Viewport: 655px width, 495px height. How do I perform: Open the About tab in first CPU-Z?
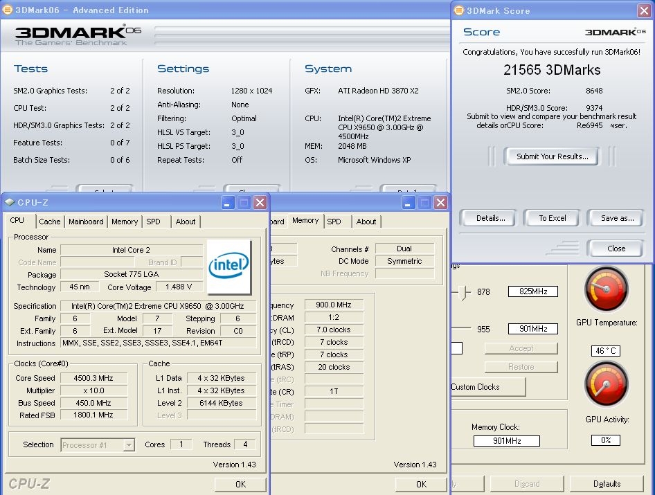coord(186,222)
